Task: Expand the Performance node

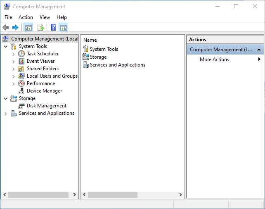Action: click(13, 84)
